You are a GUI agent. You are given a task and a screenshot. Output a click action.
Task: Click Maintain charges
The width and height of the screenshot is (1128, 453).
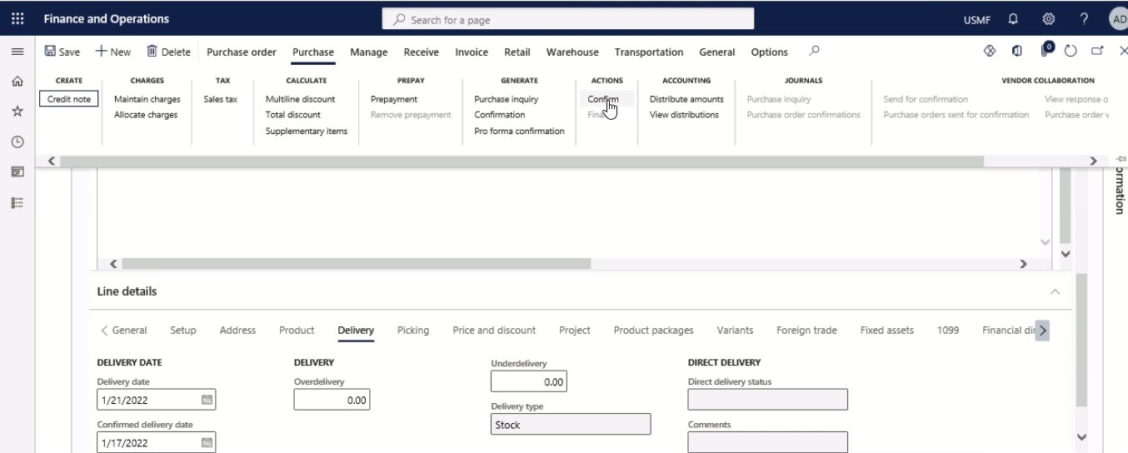point(147,99)
